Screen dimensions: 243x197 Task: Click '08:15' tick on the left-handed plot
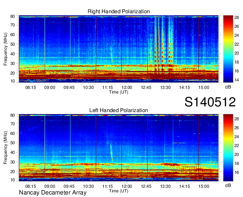[x=30, y=186]
